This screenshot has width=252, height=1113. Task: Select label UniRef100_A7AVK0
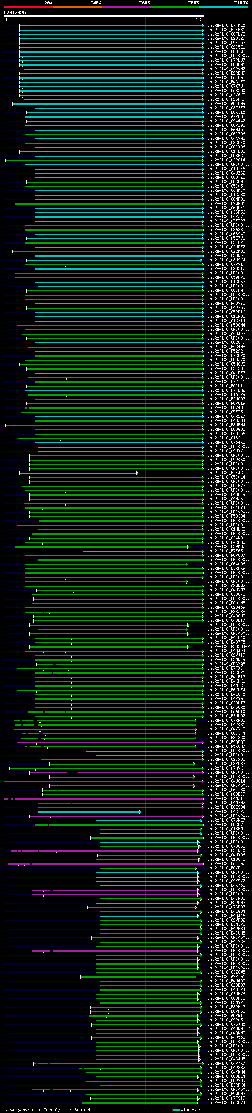click(226, 768)
